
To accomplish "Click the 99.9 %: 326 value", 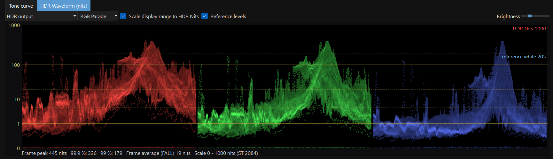I will pyautogui.click(x=83, y=153).
